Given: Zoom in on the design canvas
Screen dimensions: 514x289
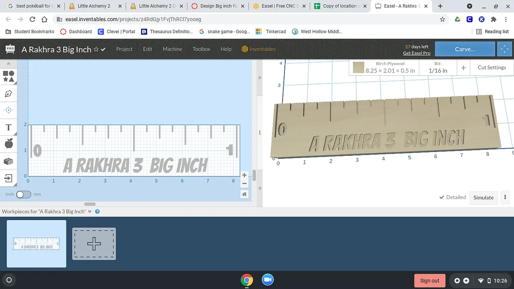Looking at the screenshot, I should [244, 175].
